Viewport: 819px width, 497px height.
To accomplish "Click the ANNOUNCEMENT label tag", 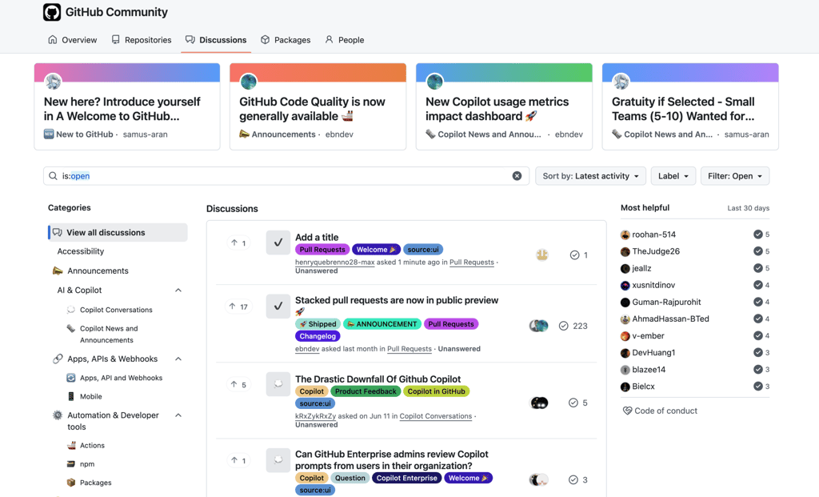I will point(382,324).
